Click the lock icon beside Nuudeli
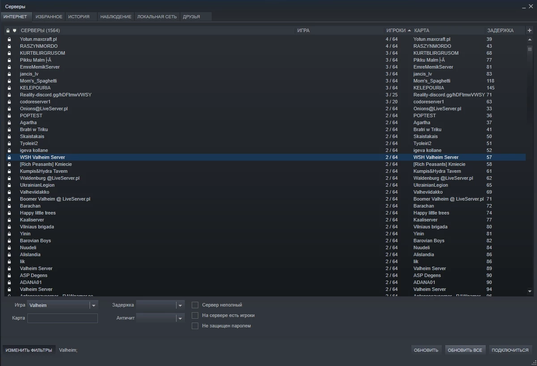Viewport: 537px width, 366px height. pos(9,248)
